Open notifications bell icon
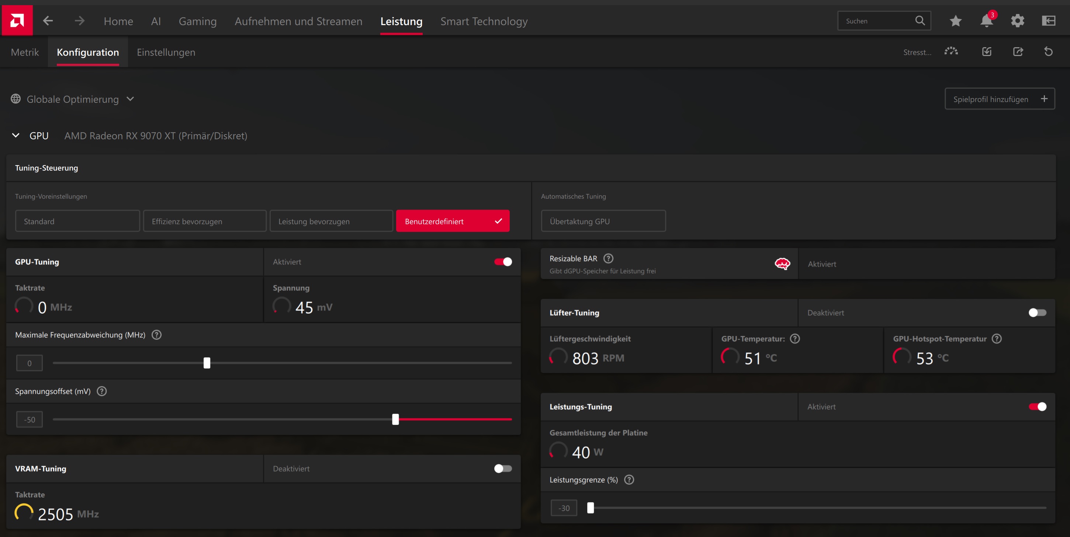Viewport: 1070px width, 537px height. coord(987,21)
